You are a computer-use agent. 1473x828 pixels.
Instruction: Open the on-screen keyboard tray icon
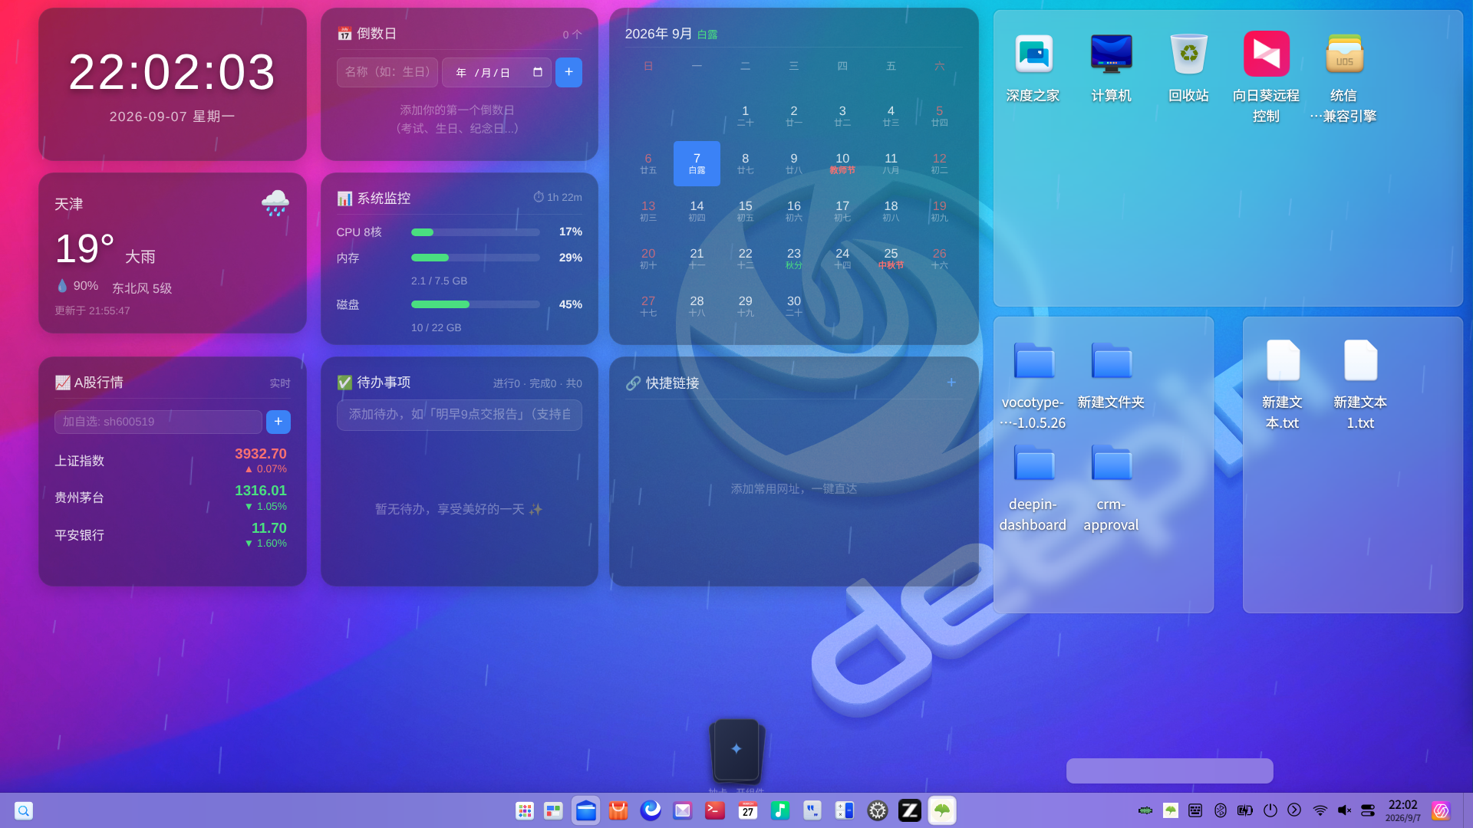point(1195,810)
